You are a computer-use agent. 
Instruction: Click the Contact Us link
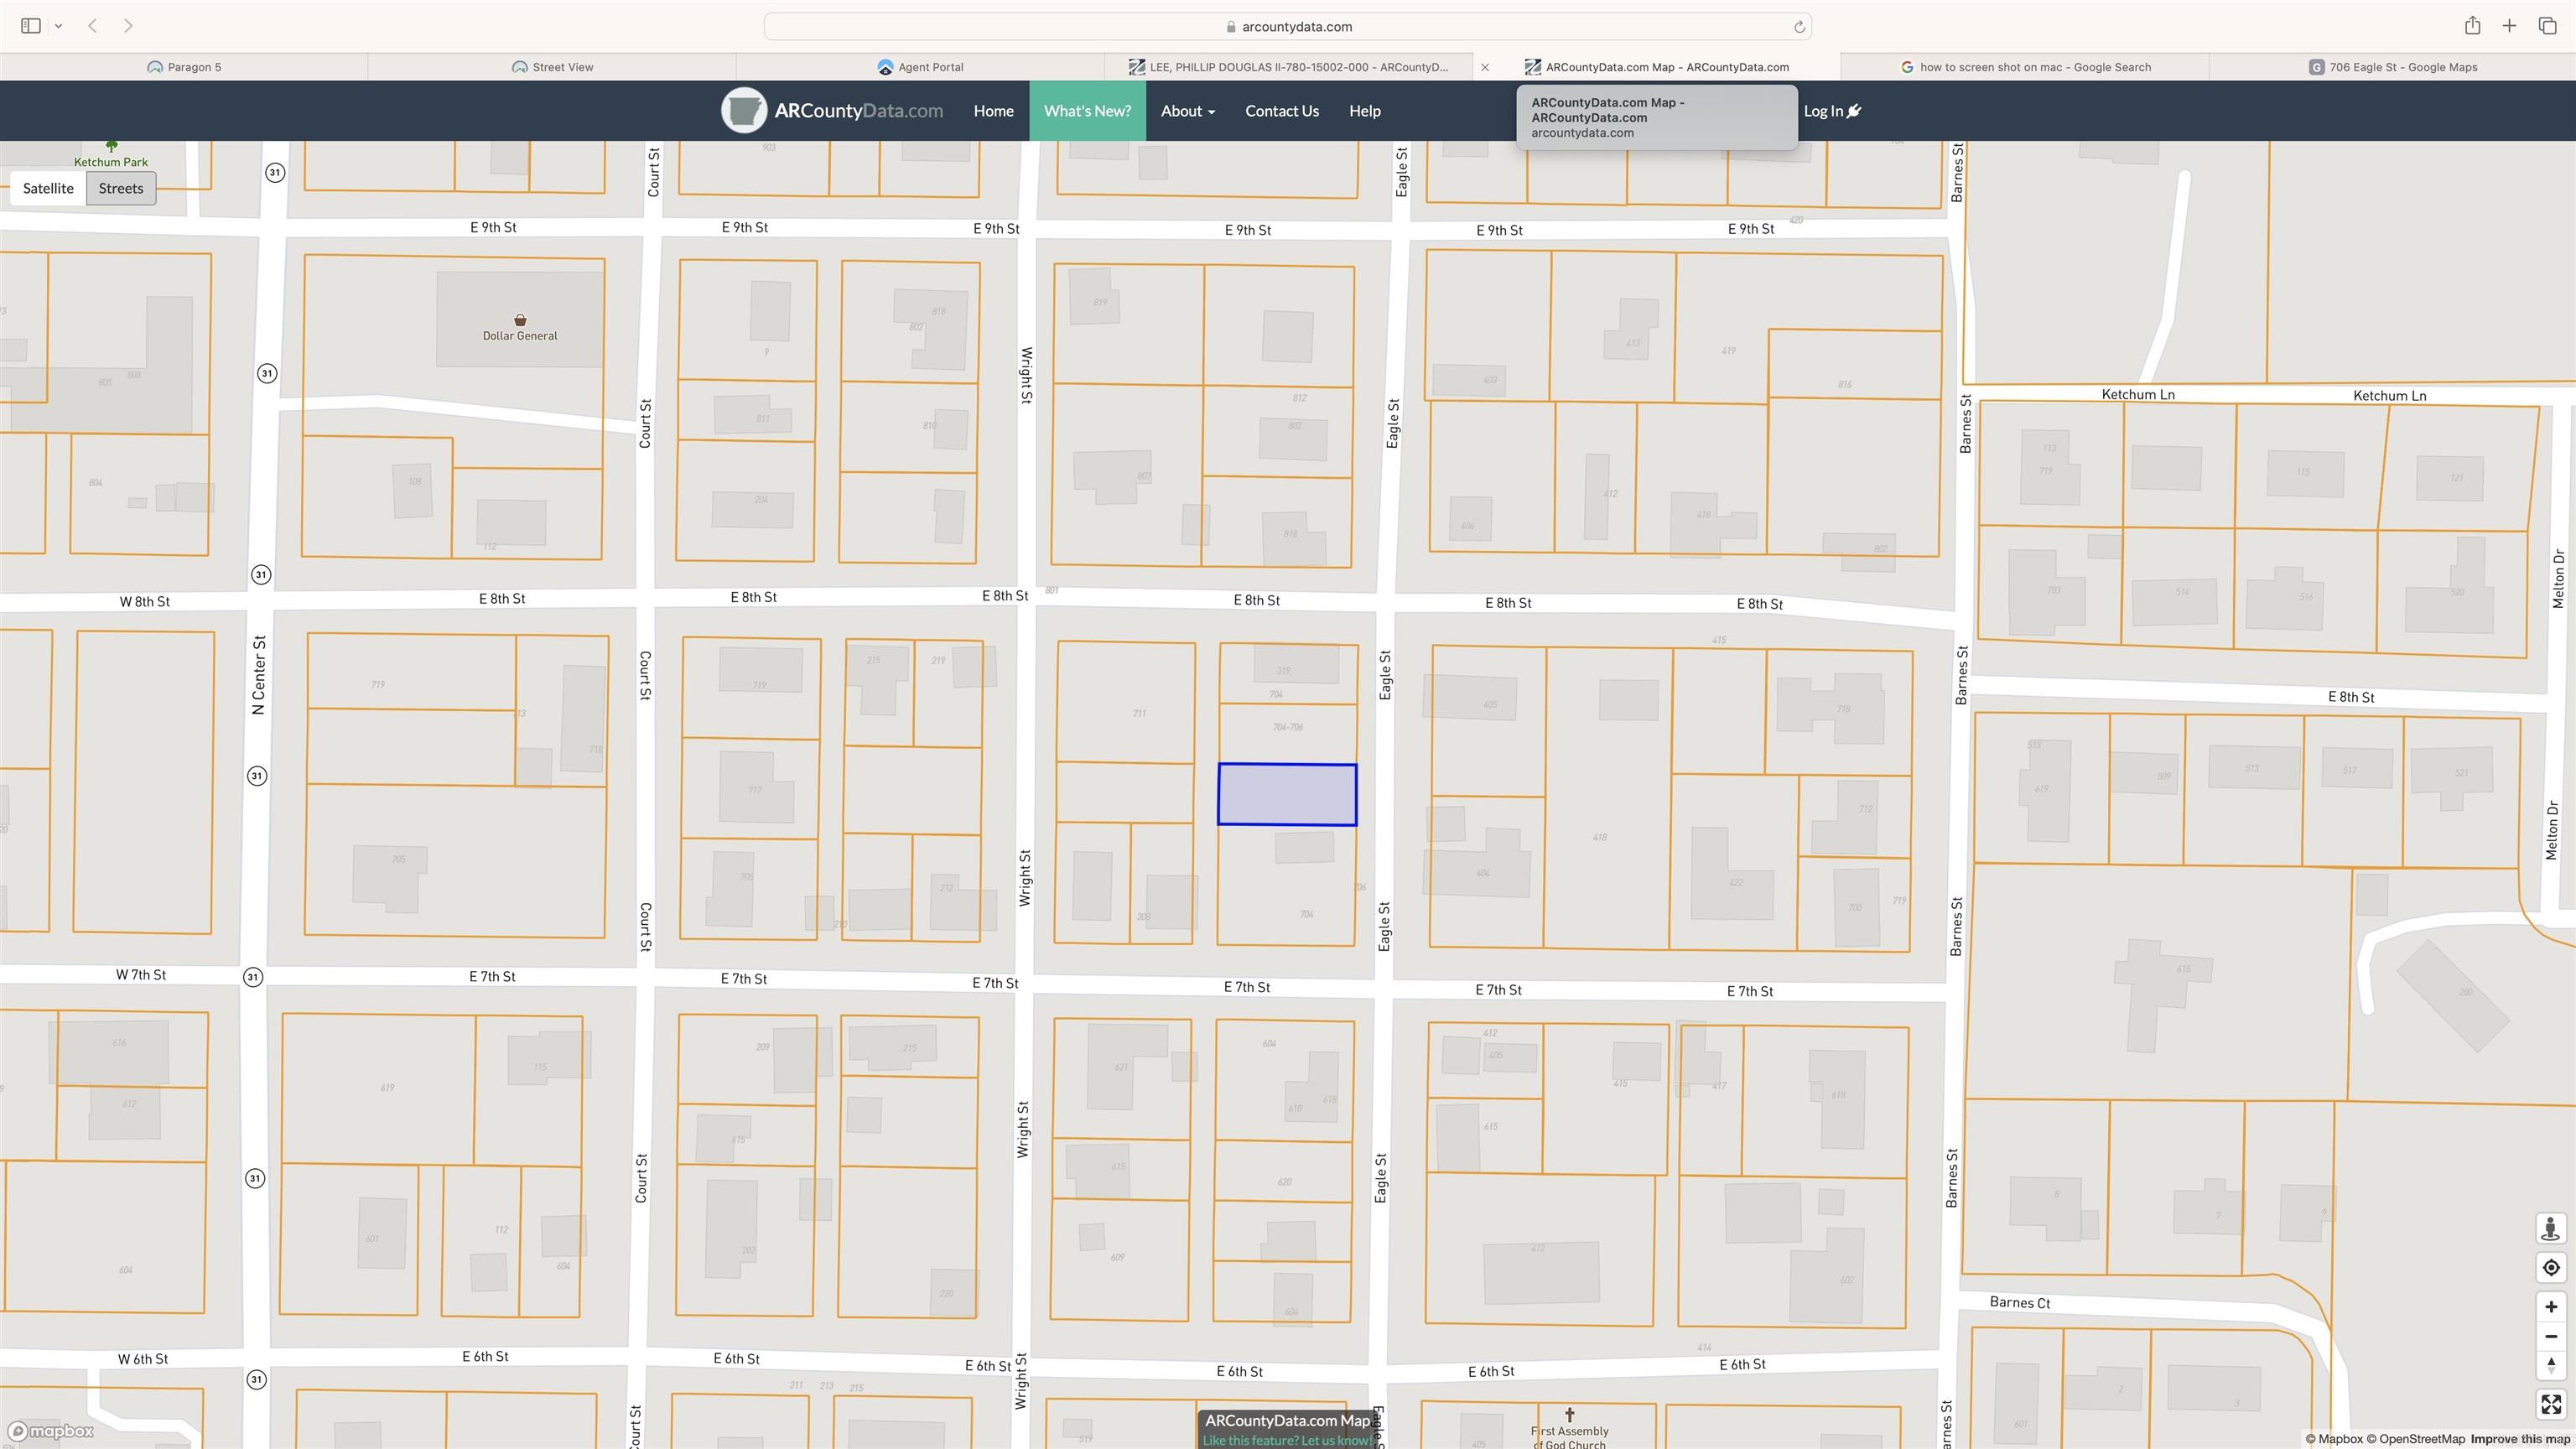coord(1281,111)
